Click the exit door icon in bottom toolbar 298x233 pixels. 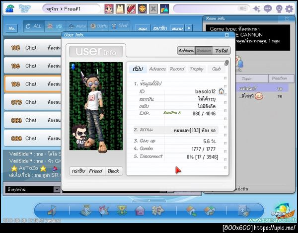click(x=52, y=211)
